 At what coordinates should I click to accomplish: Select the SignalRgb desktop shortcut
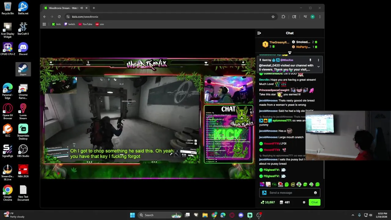(x=8, y=151)
